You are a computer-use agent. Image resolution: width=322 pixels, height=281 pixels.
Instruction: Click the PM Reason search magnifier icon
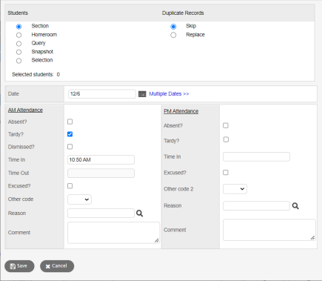[x=295, y=206]
